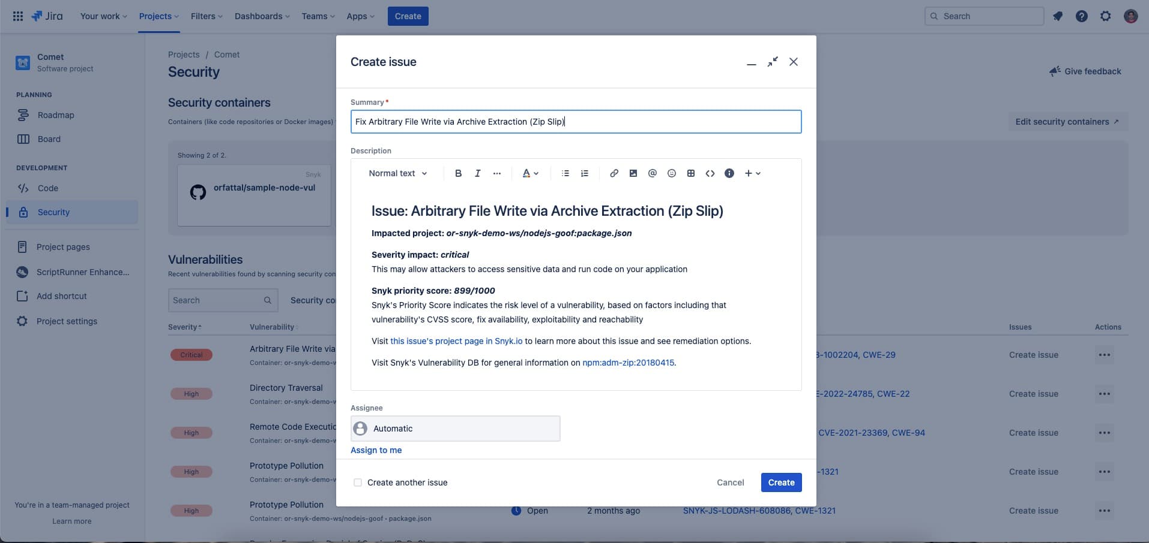Open Project pages in sidebar
Viewport: 1149px width, 543px height.
point(72,247)
